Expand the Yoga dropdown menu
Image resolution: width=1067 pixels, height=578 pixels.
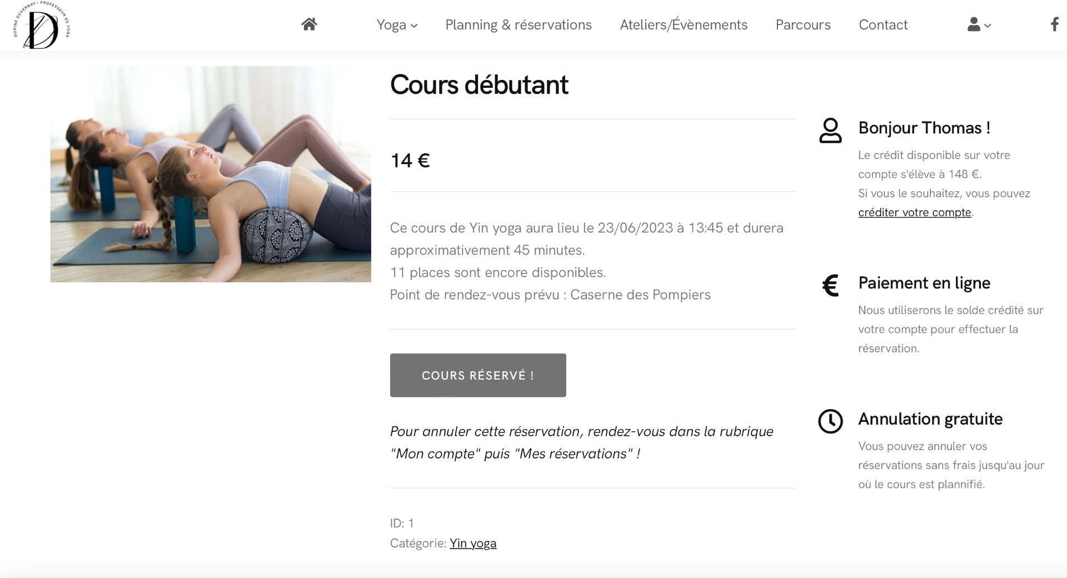pyautogui.click(x=397, y=25)
